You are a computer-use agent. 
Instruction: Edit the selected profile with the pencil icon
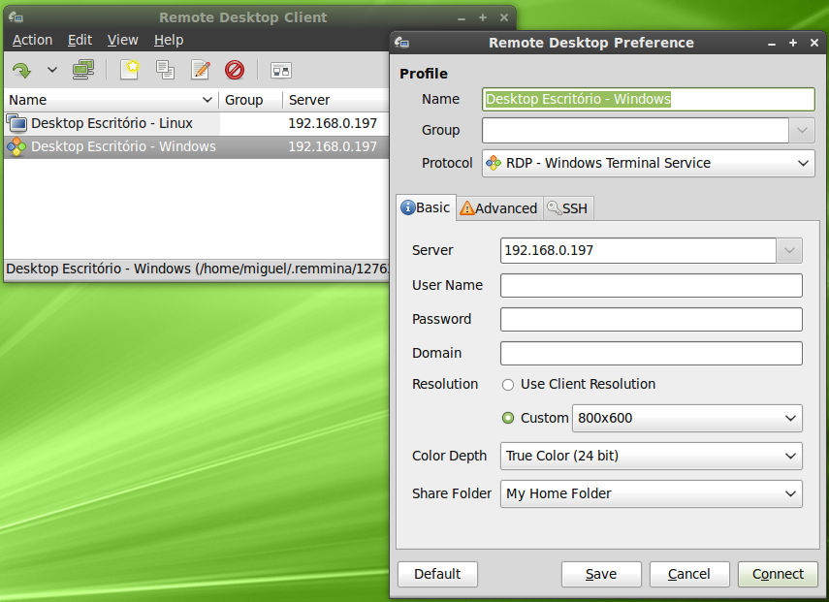202,70
